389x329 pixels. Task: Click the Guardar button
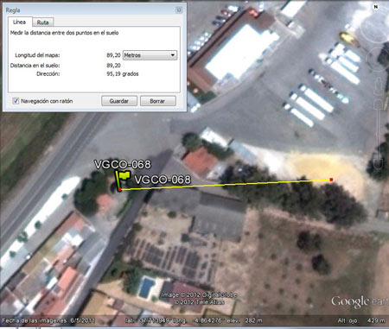click(x=119, y=101)
